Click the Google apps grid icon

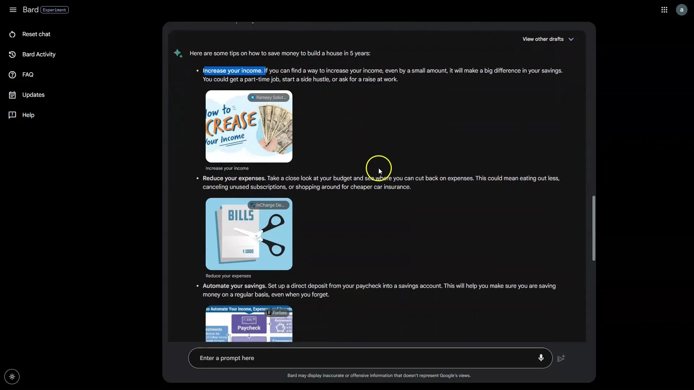click(664, 9)
